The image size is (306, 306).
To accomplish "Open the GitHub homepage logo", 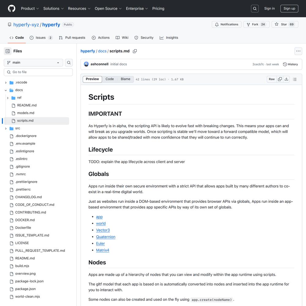I will coord(12,9).
